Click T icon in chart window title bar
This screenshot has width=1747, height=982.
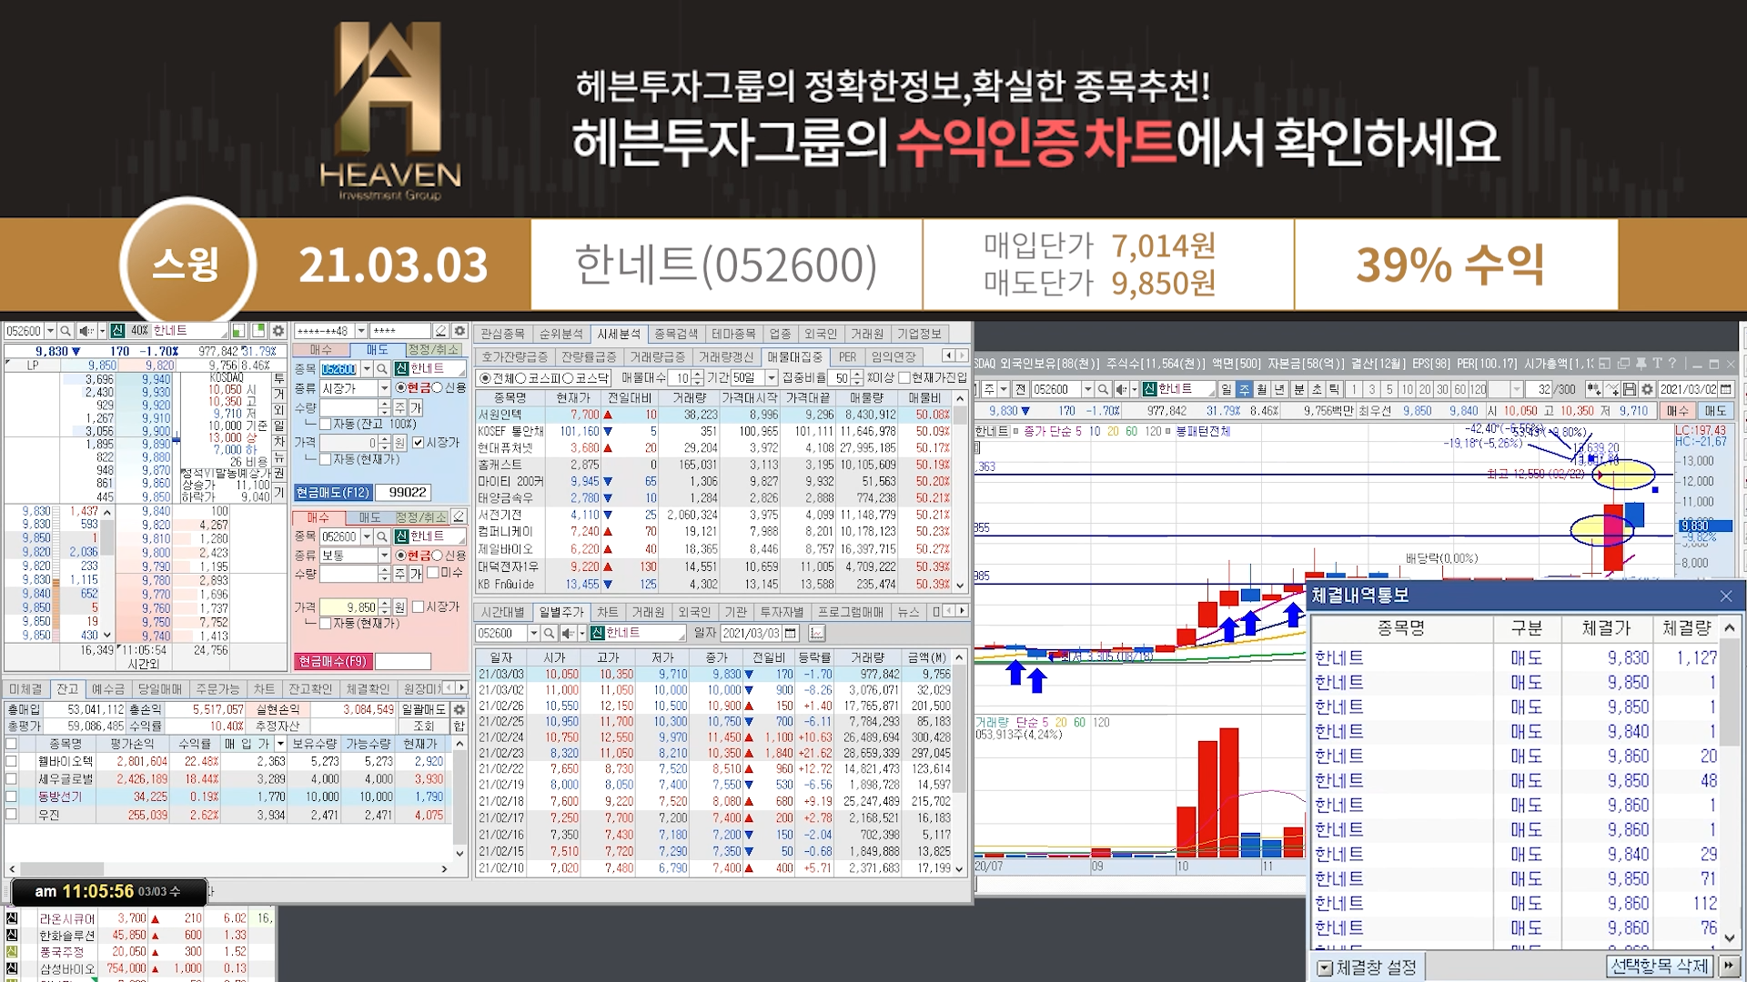click(1657, 364)
